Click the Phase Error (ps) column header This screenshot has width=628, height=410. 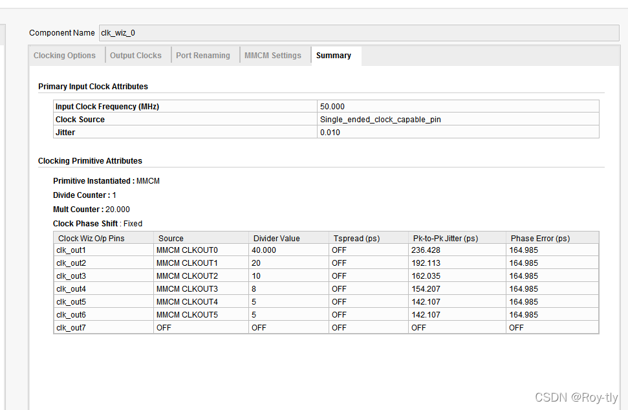[x=553, y=238]
